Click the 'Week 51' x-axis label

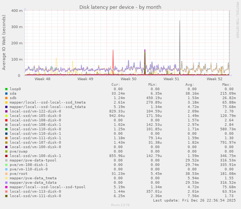[x=171, y=79]
